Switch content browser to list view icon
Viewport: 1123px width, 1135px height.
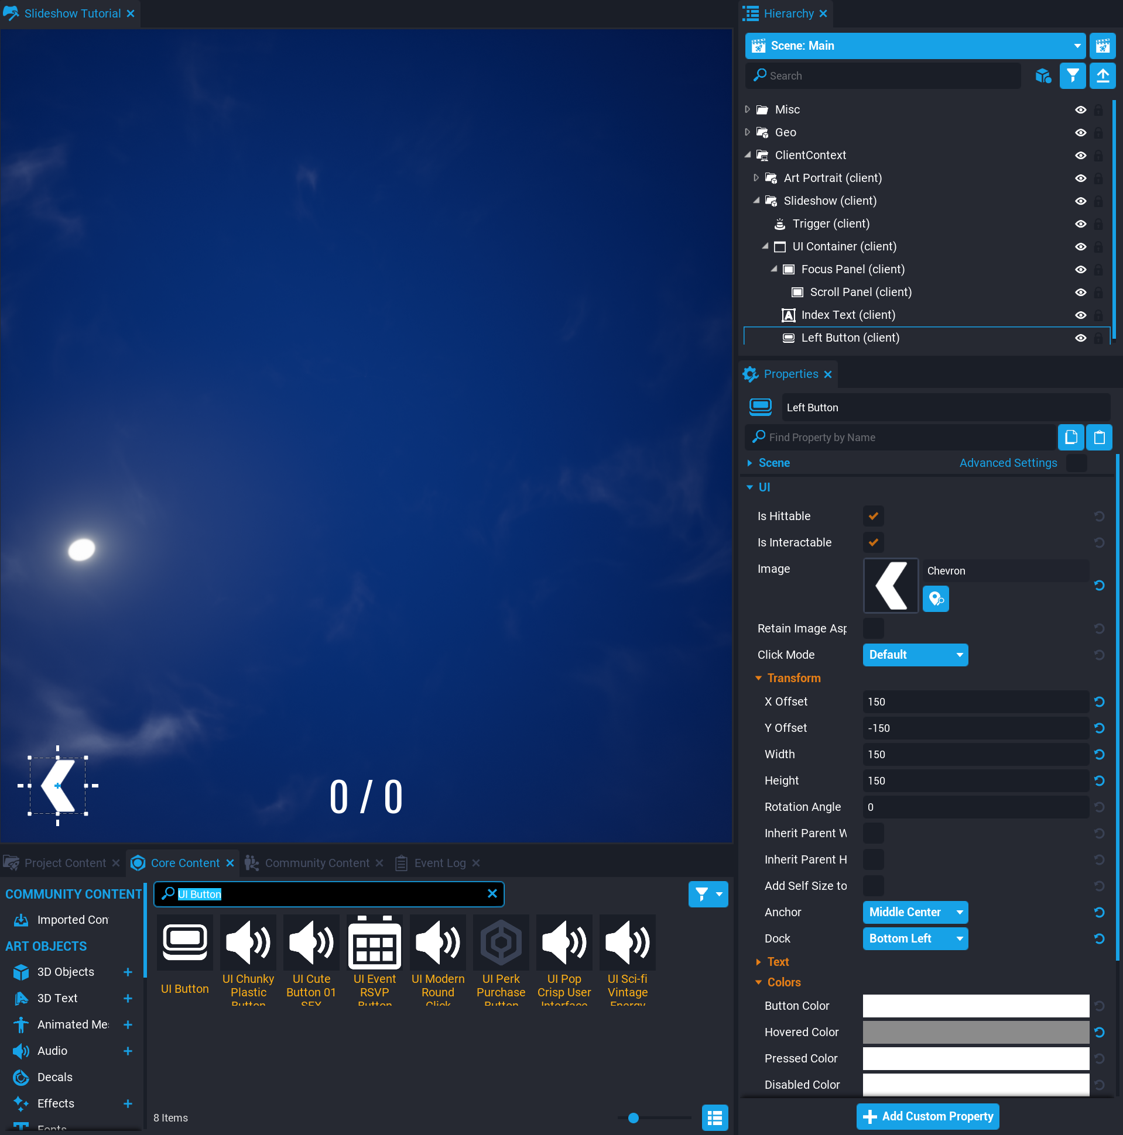pos(714,1117)
